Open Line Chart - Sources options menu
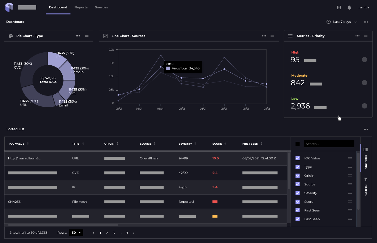The height and width of the screenshot is (243, 377). tap(264, 36)
